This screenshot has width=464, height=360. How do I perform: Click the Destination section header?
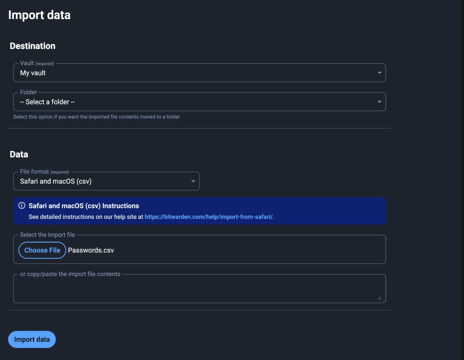32,46
